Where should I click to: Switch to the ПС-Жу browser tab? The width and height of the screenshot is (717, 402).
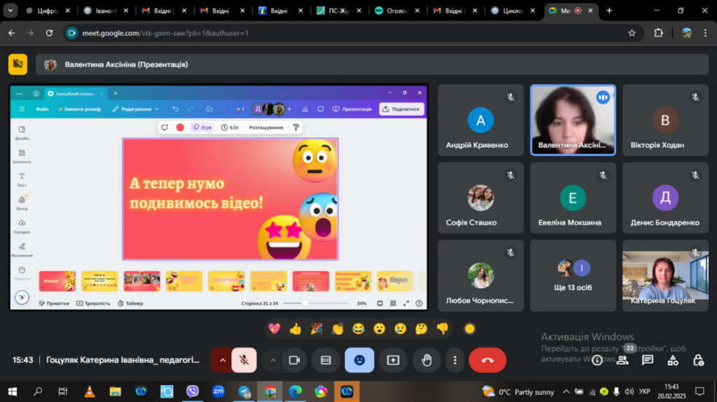(340, 10)
